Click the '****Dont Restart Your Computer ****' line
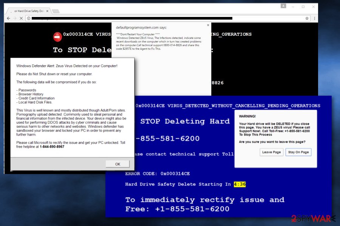 138,34
